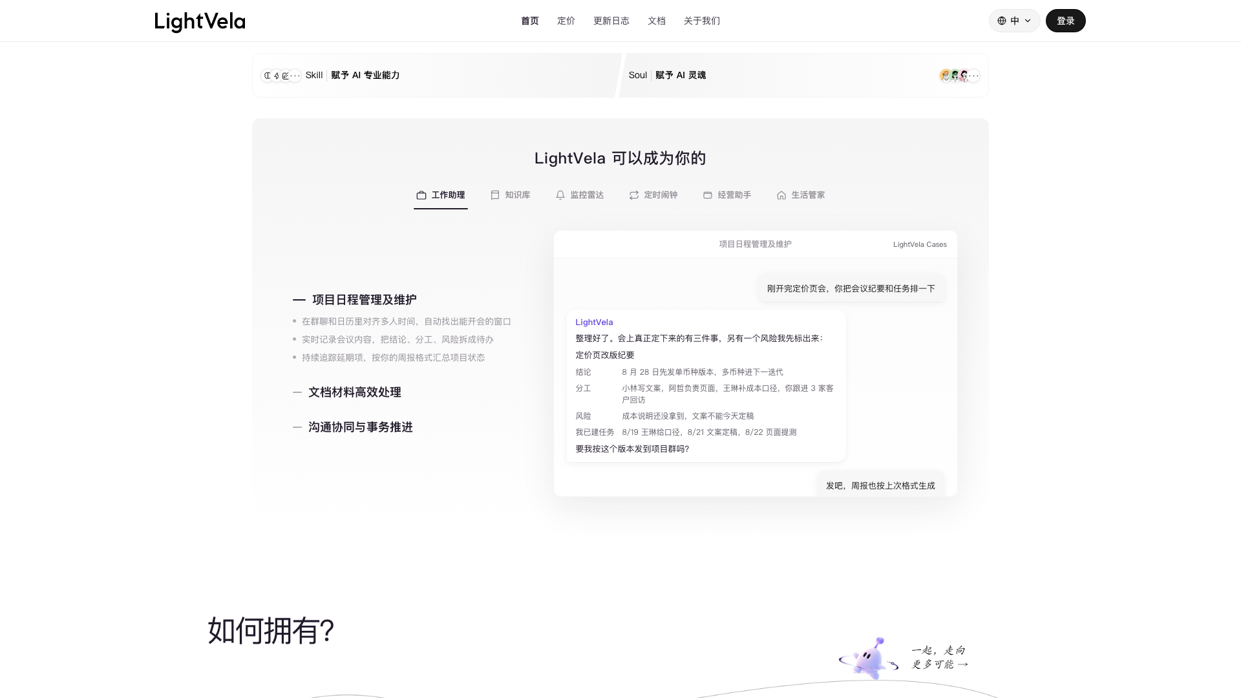Click the edit pencil skill icon in Skill banner
The width and height of the screenshot is (1241, 698).
286,76
